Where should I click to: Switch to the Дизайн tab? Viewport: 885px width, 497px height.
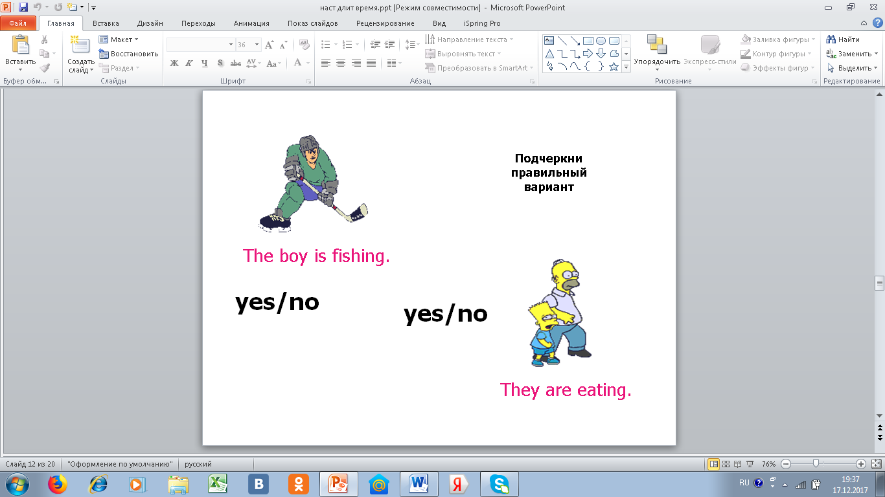click(x=150, y=23)
